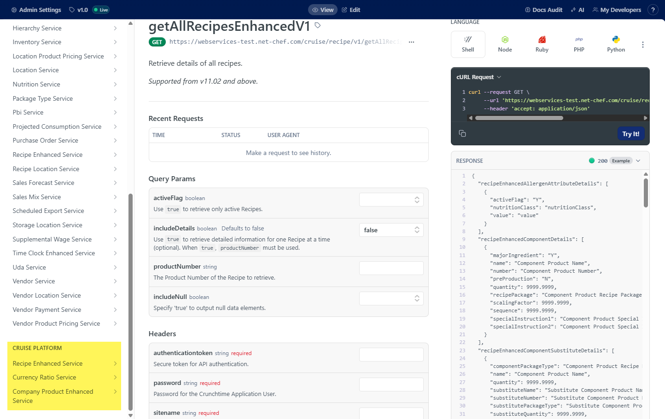Click the Try It! button
Viewport: 665px width, 419px height.
[x=631, y=134]
